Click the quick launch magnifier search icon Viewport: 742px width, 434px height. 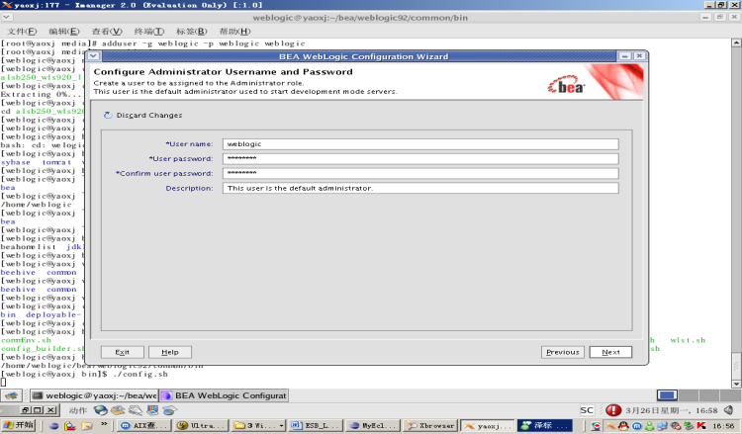coord(70,425)
